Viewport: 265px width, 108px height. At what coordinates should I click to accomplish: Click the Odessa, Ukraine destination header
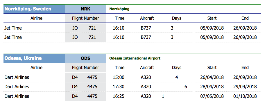pyautogui.click(x=34, y=58)
